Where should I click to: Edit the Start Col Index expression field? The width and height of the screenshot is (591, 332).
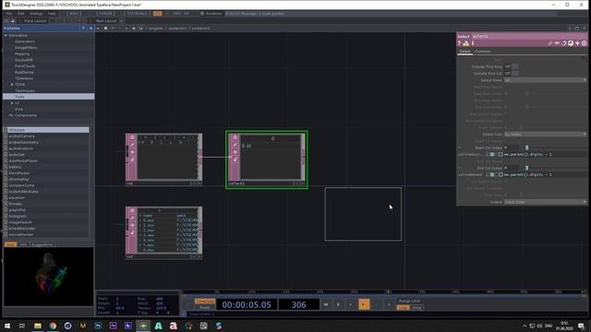(545, 154)
